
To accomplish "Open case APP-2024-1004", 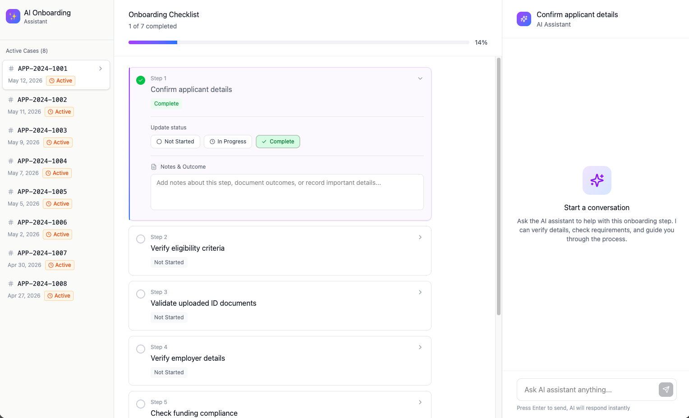I will click(x=56, y=167).
